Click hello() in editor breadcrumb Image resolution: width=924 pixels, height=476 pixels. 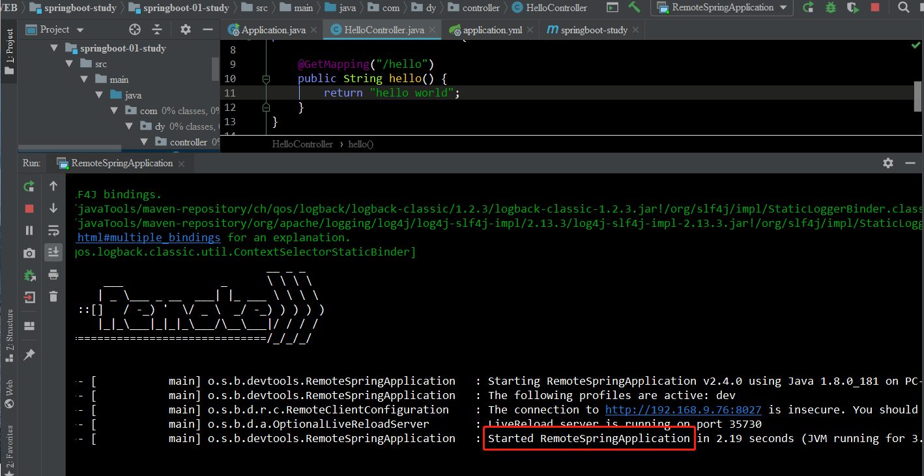coord(361,144)
